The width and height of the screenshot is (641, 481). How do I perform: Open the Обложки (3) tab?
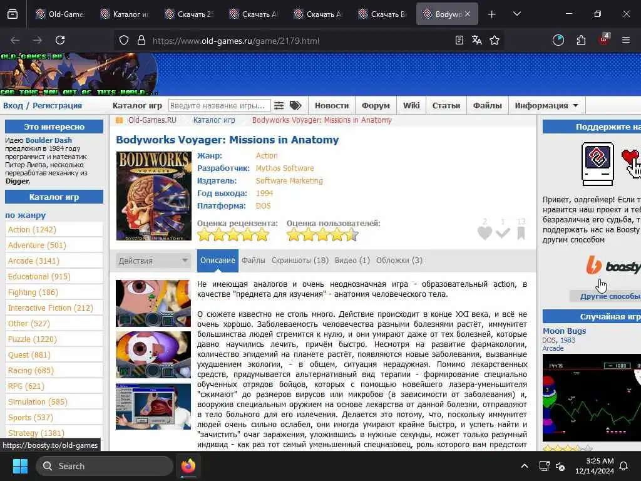click(x=399, y=261)
